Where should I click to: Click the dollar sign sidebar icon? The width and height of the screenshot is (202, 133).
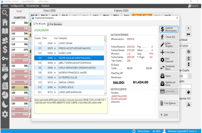[5, 49]
